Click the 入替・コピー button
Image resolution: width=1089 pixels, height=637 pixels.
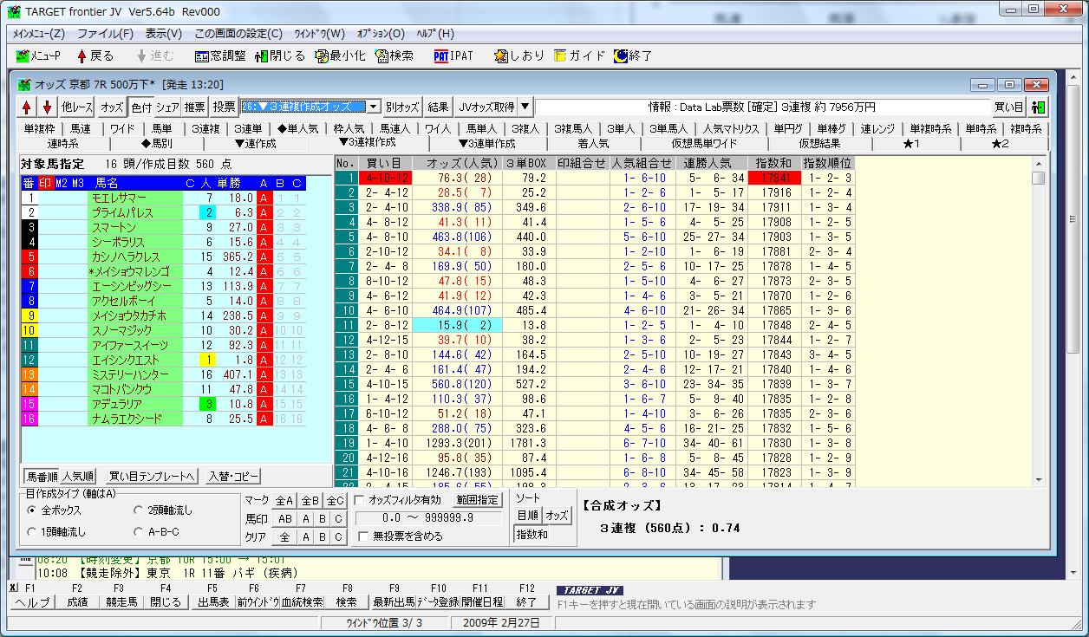tap(234, 476)
